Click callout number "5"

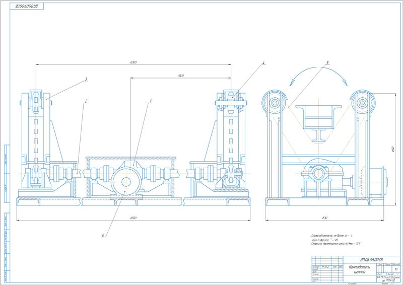pos(327,63)
